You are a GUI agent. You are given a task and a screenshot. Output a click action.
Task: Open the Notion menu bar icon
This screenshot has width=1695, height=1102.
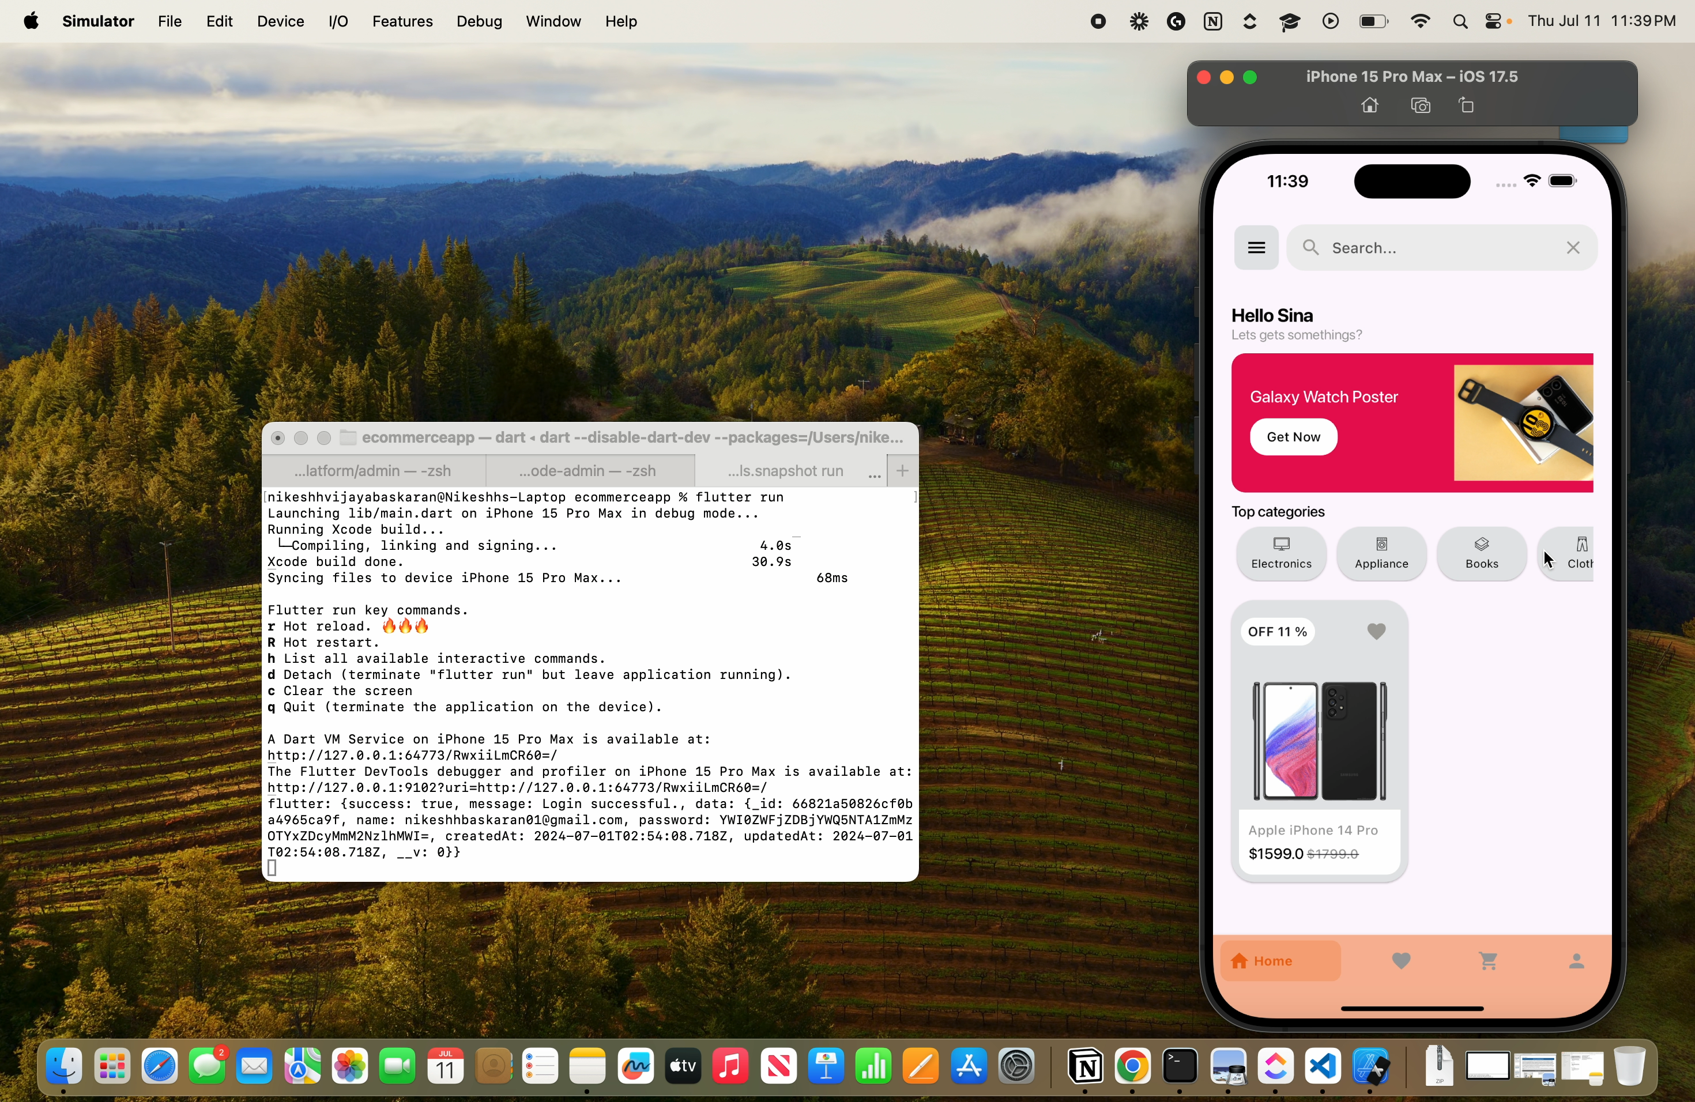1213,21
